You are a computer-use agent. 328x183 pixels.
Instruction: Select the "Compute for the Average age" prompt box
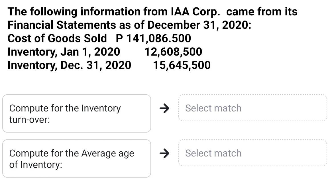pyautogui.click(x=76, y=158)
